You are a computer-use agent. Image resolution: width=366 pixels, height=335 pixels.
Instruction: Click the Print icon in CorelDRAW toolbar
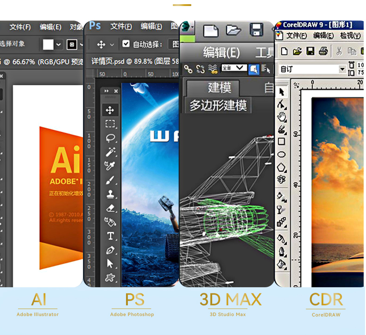coord(323,51)
